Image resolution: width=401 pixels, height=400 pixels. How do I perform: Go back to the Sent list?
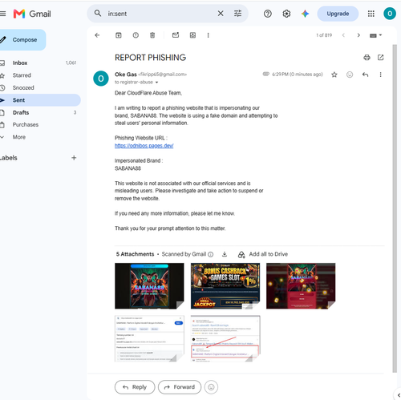tap(97, 35)
